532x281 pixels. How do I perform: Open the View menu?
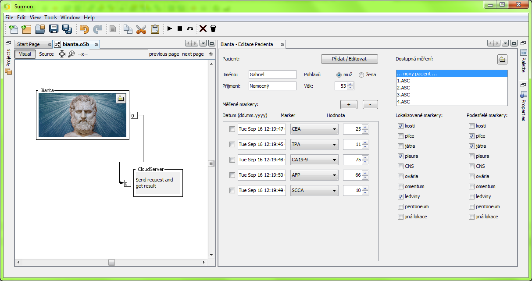click(35, 18)
